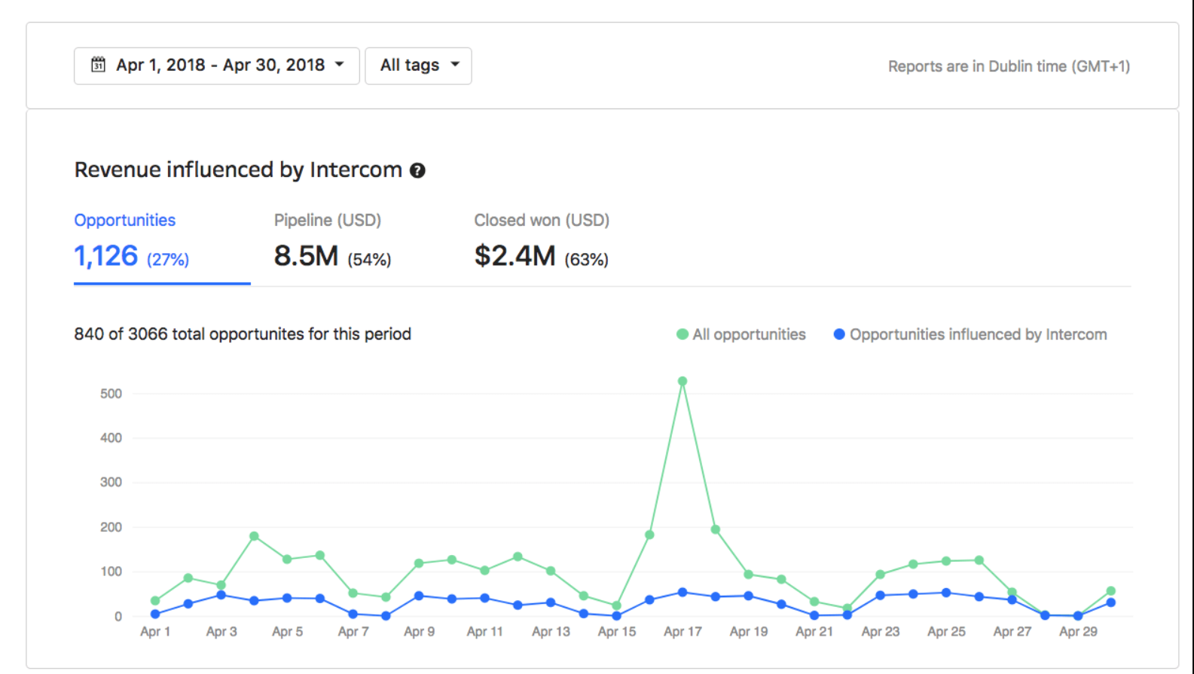Click the green All opportunities legend dot
This screenshot has height=674, width=1194.
click(683, 334)
